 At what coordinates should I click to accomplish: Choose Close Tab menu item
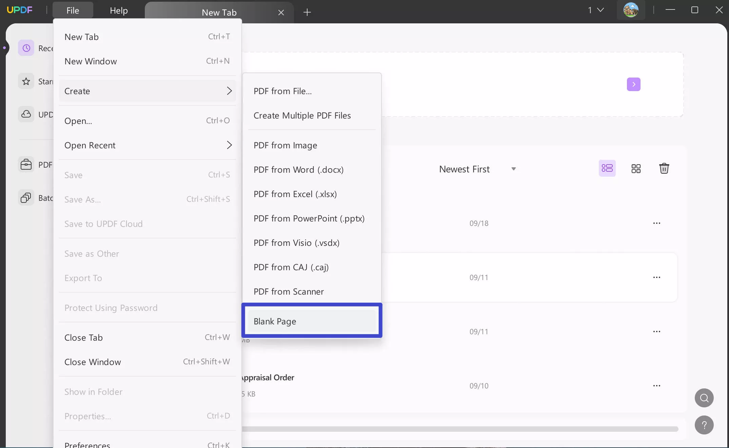[x=147, y=338]
